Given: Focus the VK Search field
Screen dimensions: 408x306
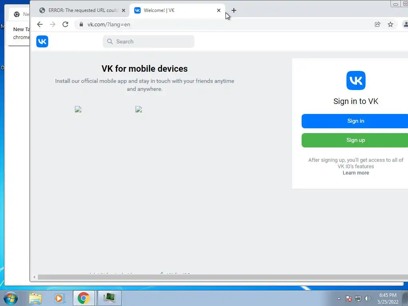Looking at the screenshot, I should (x=149, y=41).
